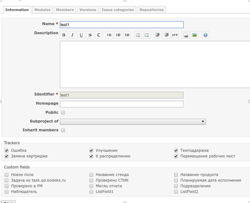Insert wiki page link icon

(x=186, y=35)
